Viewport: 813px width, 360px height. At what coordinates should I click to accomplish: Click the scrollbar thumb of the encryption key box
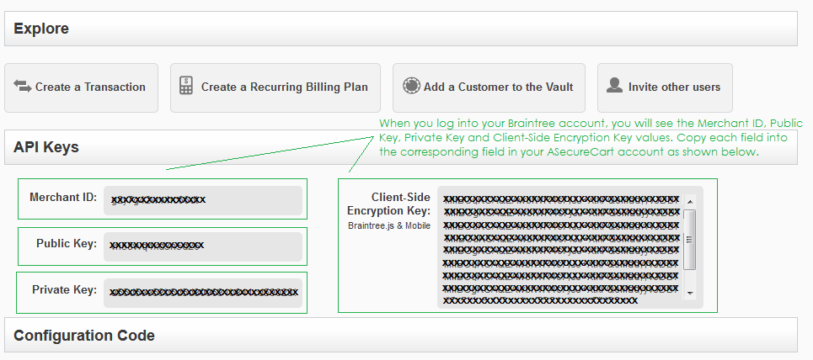pos(690,240)
